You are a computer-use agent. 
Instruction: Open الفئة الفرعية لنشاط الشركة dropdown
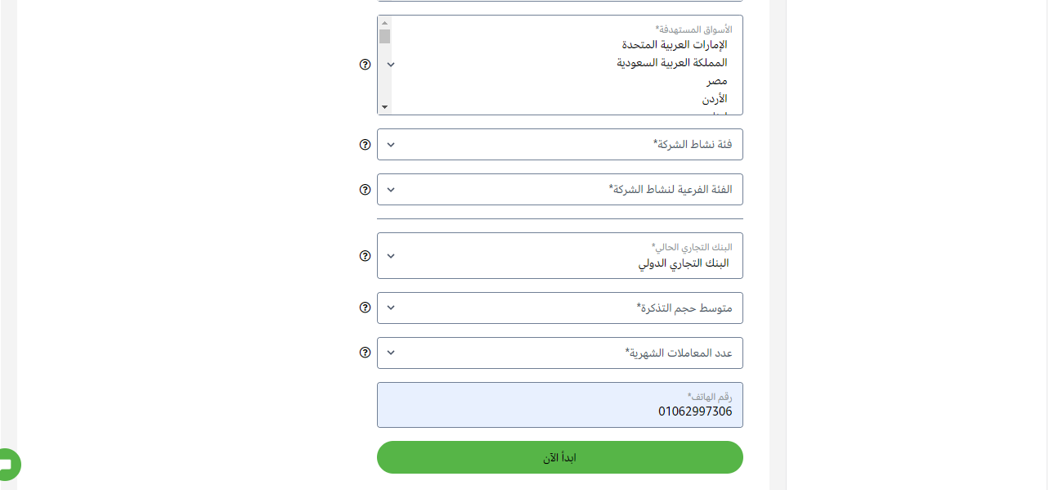click(x=560, y=190)
